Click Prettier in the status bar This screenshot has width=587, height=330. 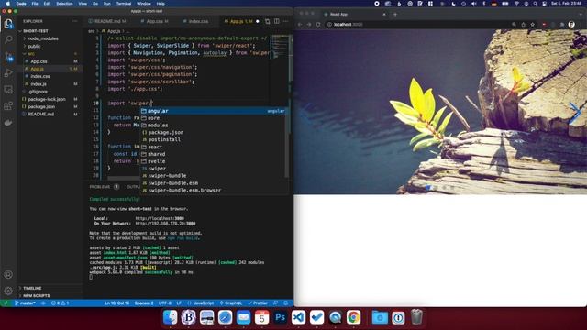(258, 303)
